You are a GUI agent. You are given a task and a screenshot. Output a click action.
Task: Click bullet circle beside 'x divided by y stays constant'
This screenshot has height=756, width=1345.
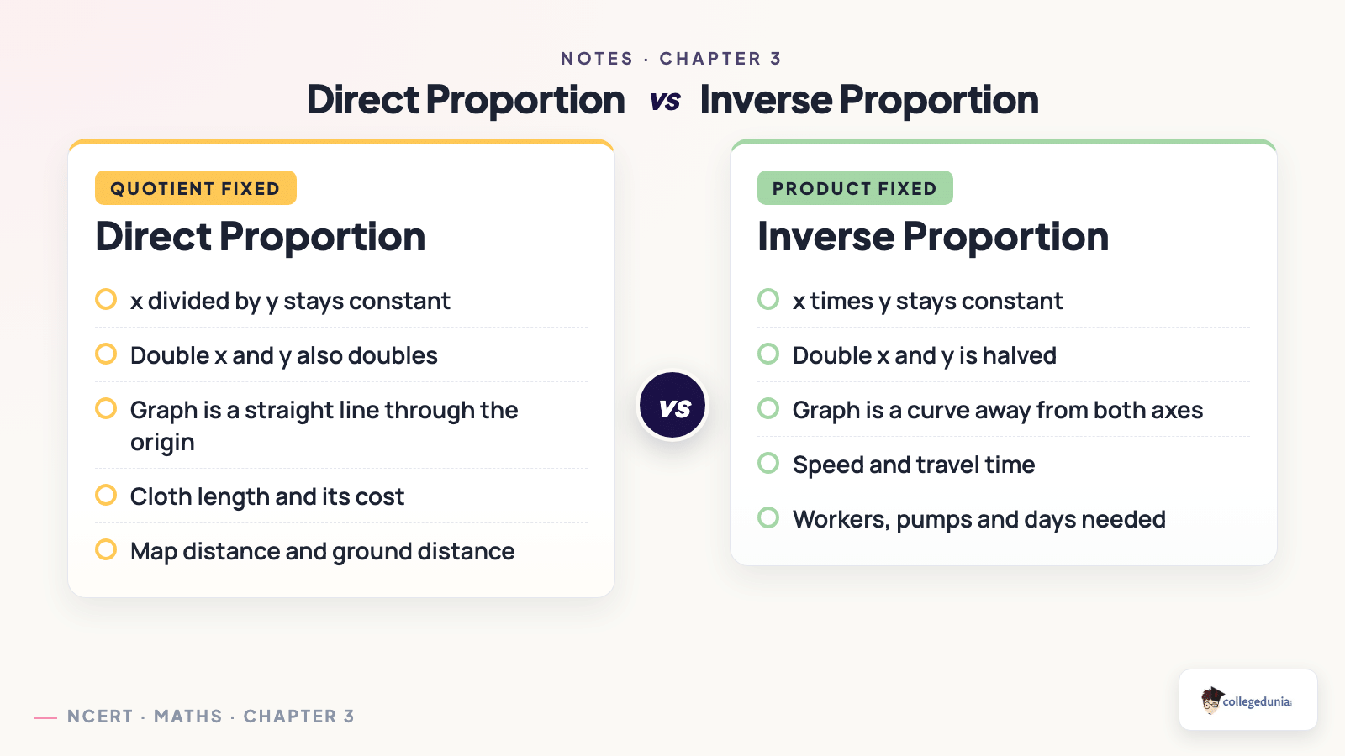(106, 299)
